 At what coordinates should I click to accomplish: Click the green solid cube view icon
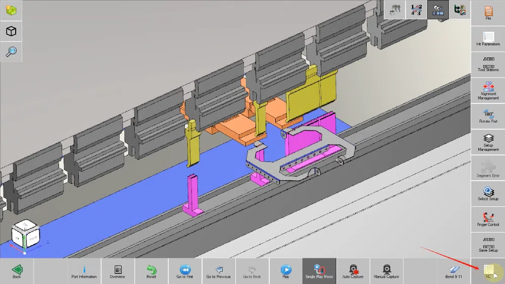pos(11,11)
